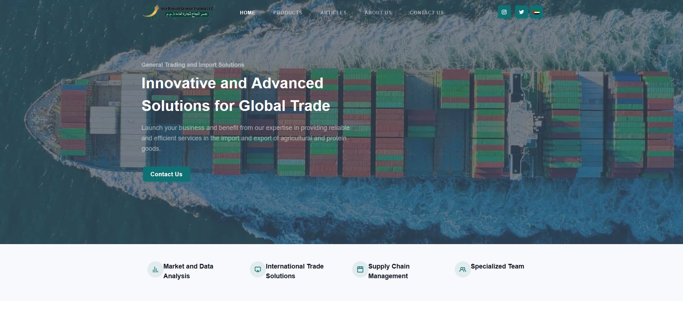Click the Specialized Team title
Screen dimensions: 683x322
(x=497, y=266)
